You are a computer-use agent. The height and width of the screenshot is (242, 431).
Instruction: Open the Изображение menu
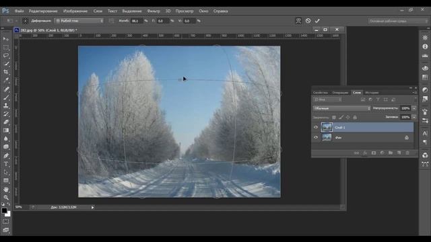75,11
